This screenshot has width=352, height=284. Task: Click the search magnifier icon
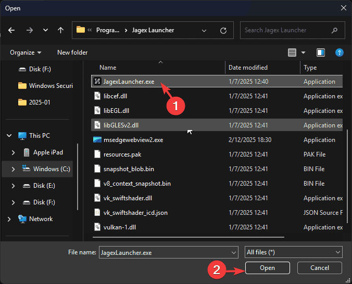334,30
